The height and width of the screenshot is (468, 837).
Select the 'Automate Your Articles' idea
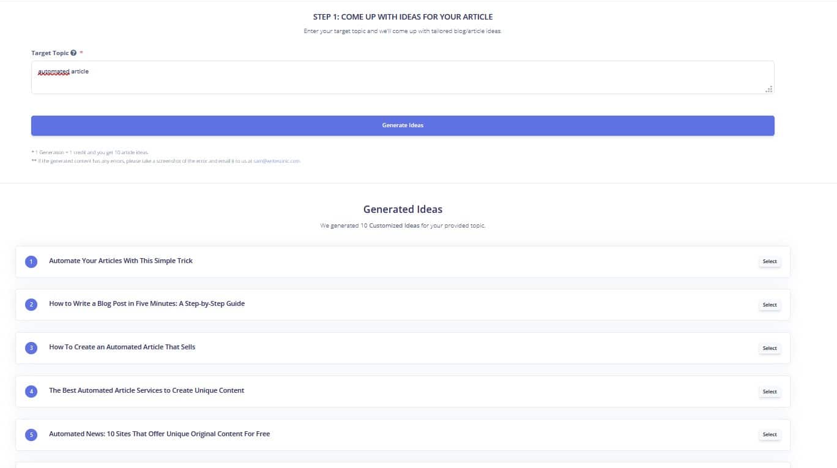pyautogui.click(x=769, y=261)
